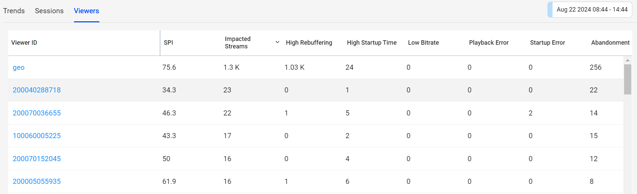Screen dimensions: 637x194
Task: Click the Impacted Streams sort arrow
Action: point(277,42)
